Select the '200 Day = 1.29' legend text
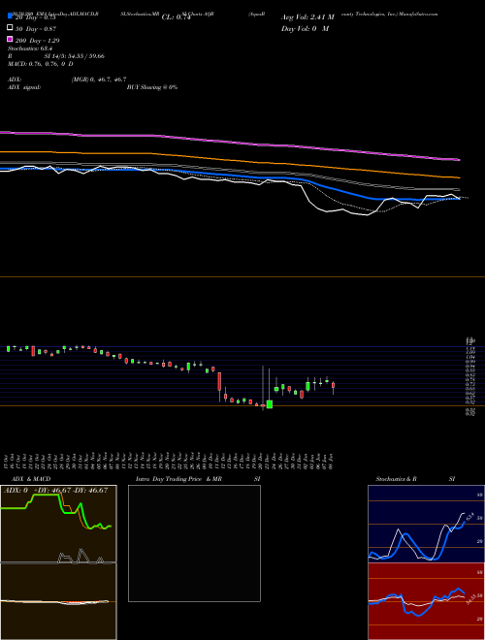Image resolution: width=485 pixels, height=640 pixels. 37,41
